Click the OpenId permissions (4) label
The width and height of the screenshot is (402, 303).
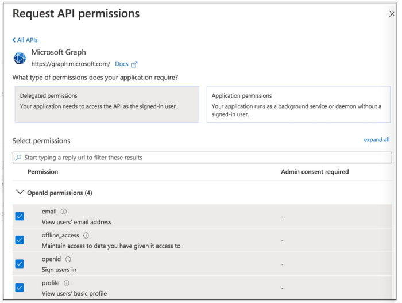[x=60, y=193]
